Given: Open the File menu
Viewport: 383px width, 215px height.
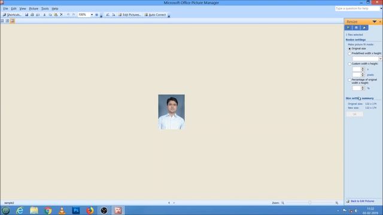Looking at the screenshot, I should tap(5, 8).
